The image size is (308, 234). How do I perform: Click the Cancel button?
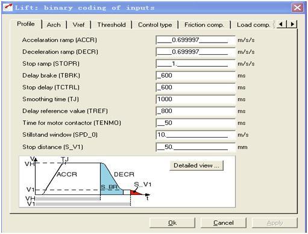(x=224, y=223)
